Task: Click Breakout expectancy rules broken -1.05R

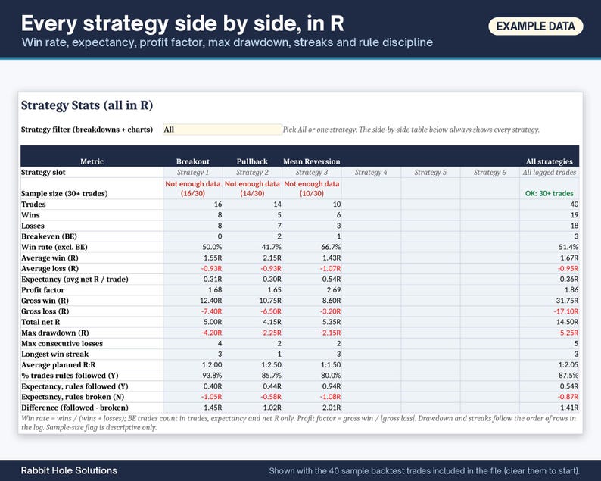Action: (x=212, y=397)
